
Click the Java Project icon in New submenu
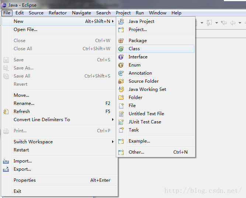(121, 21)
